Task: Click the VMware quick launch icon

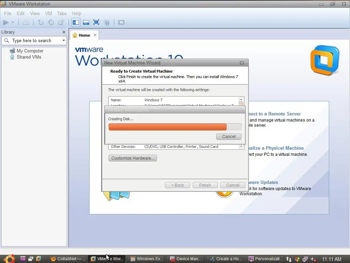Action: tap(39, 259)
